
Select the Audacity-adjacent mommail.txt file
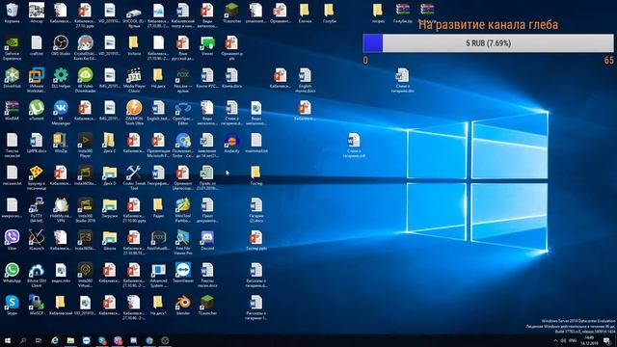[x=255, y=143]
